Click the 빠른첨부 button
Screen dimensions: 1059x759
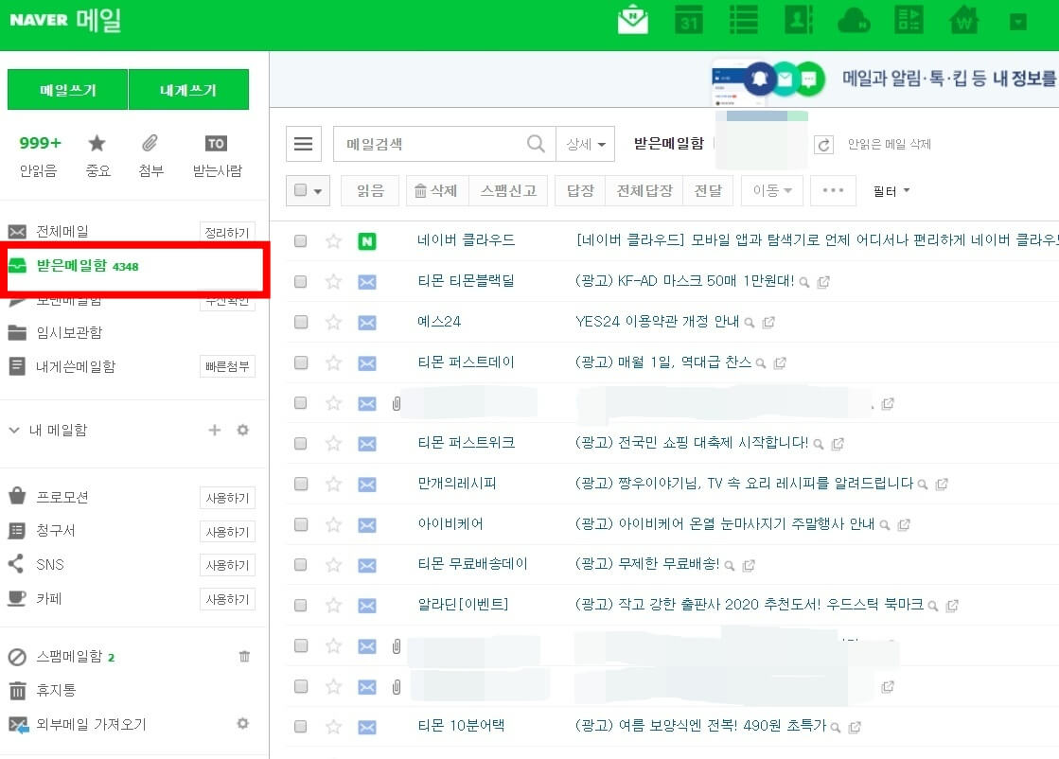227,366
